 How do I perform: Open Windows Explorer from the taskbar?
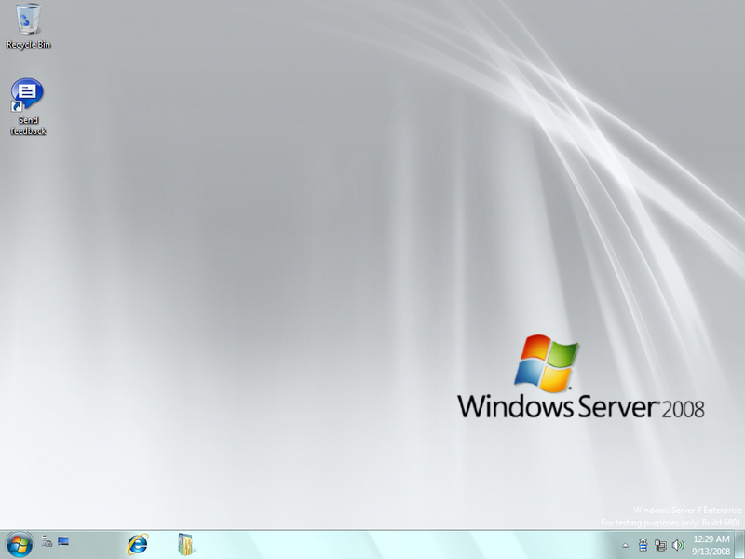186,544
